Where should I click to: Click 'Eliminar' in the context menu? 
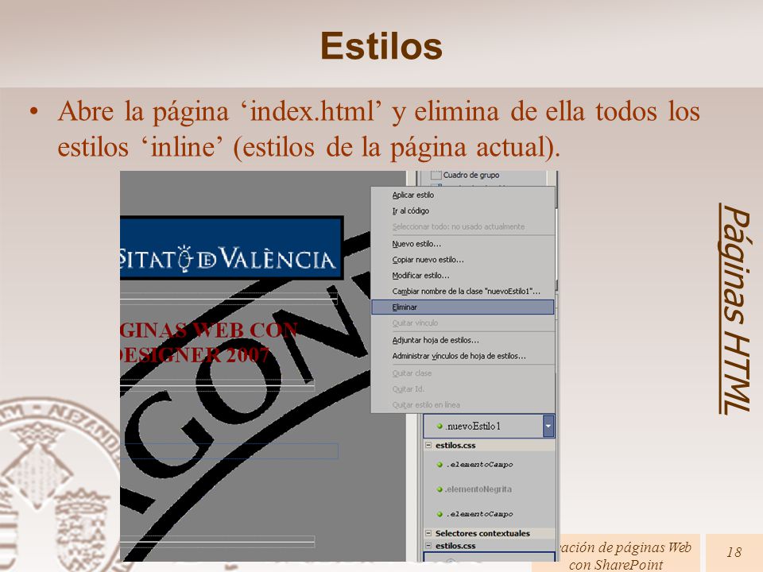point(463,307)
